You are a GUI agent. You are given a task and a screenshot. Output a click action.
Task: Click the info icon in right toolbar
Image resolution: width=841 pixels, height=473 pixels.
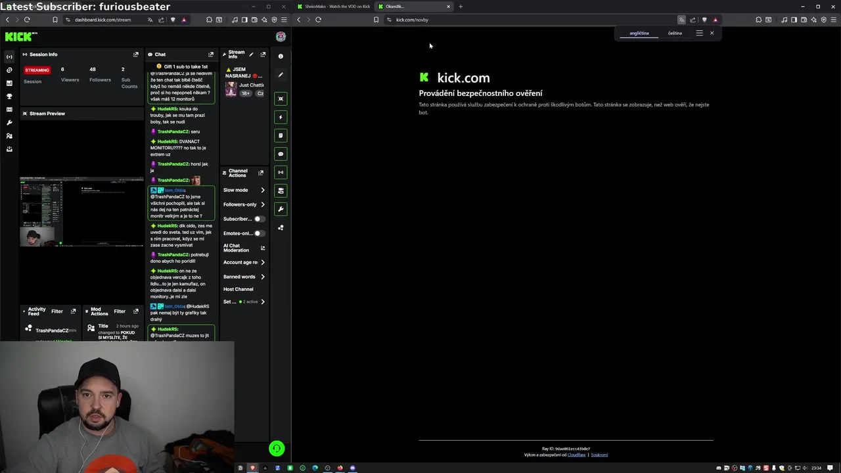pyautogui.click(x=281, y=56)
